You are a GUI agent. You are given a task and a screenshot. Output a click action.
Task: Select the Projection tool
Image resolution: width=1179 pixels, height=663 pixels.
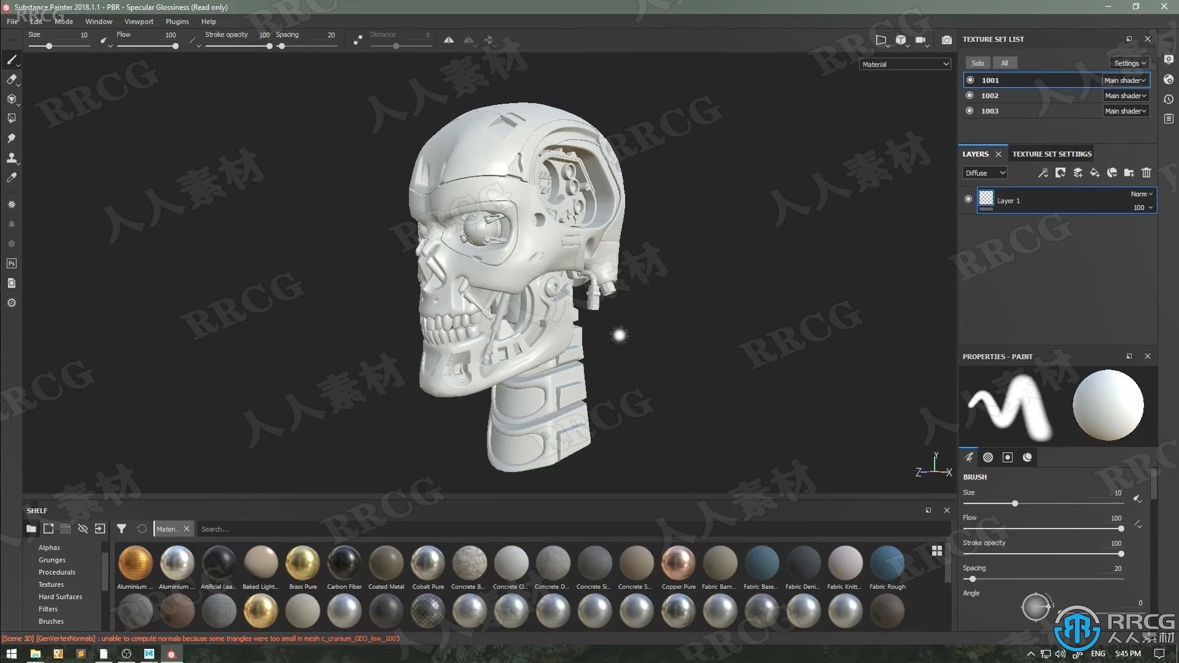(11, 99)
